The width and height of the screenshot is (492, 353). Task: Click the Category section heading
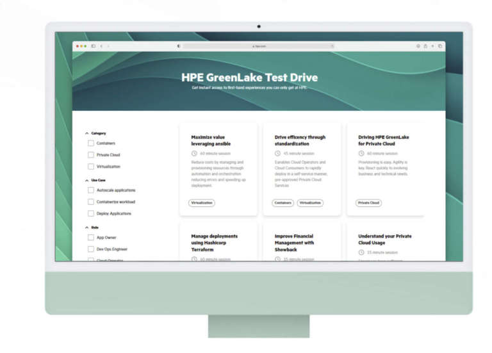(99, 133)
